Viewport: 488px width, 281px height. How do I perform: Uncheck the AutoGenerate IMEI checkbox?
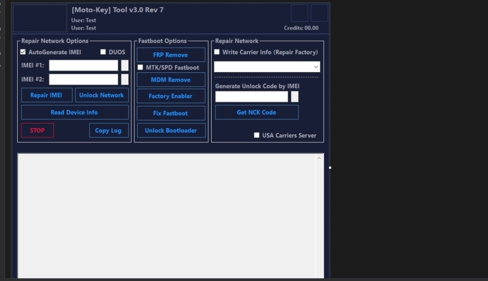(23, 52)
